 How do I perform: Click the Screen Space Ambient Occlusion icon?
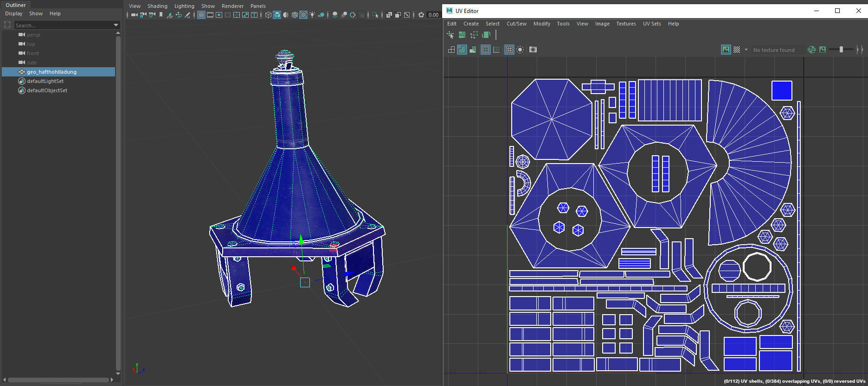pos(335,15)
